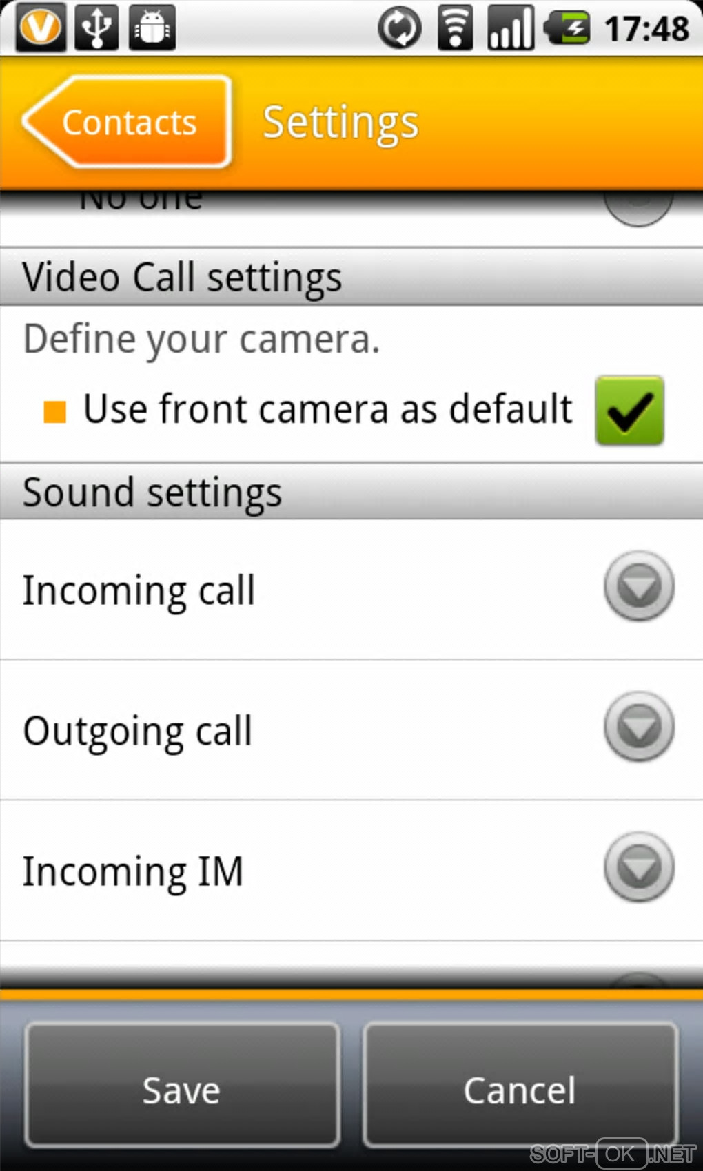Screen dimensions: 703x1171
Task: Expand the Outgoing call sound dropdown
Action: pyautogui.click(x=639, y=727)
